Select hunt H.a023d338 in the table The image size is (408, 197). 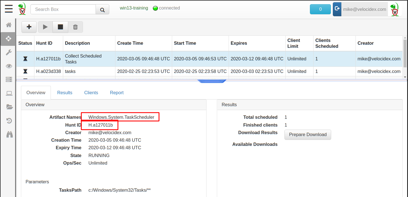(x=49, y=71)
